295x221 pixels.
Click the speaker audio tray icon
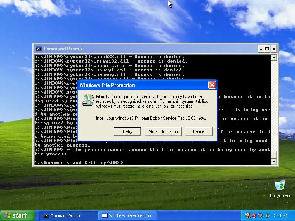[x=261, y=215]
